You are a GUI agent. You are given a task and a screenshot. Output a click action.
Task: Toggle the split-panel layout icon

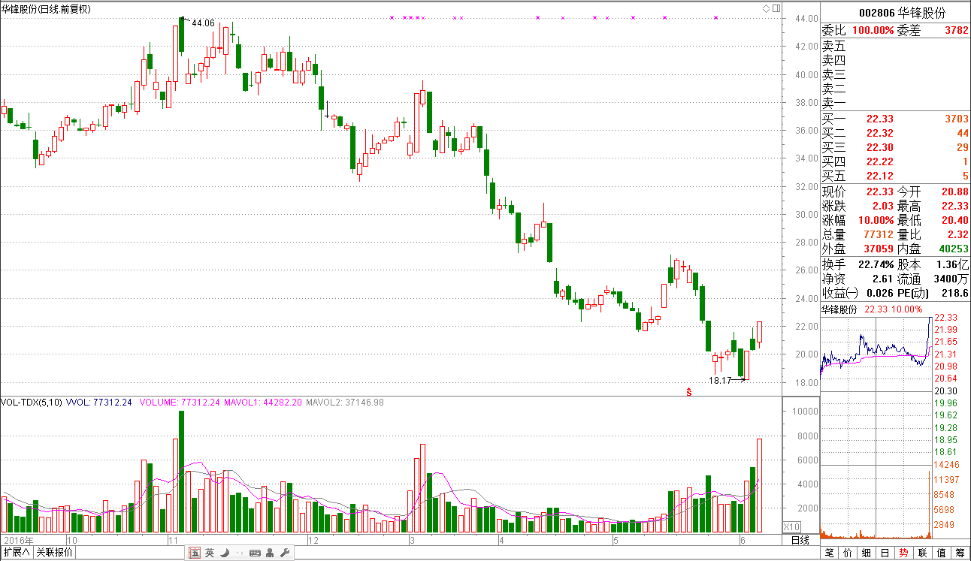click(776, 8)
